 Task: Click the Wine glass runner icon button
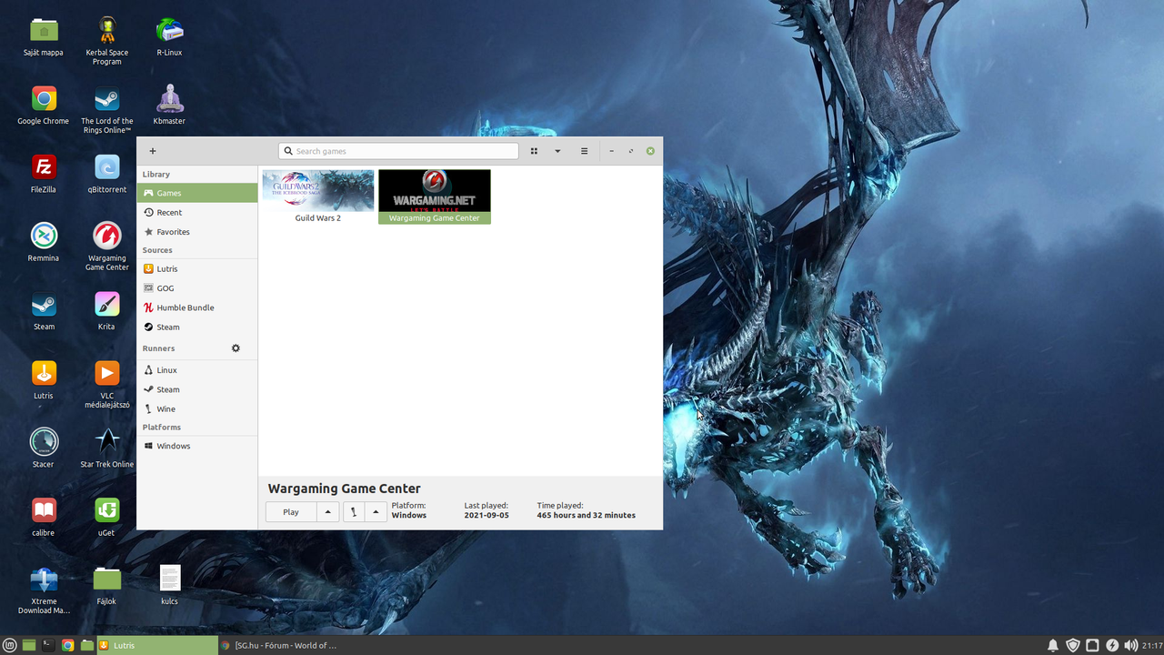pos(354,512)
